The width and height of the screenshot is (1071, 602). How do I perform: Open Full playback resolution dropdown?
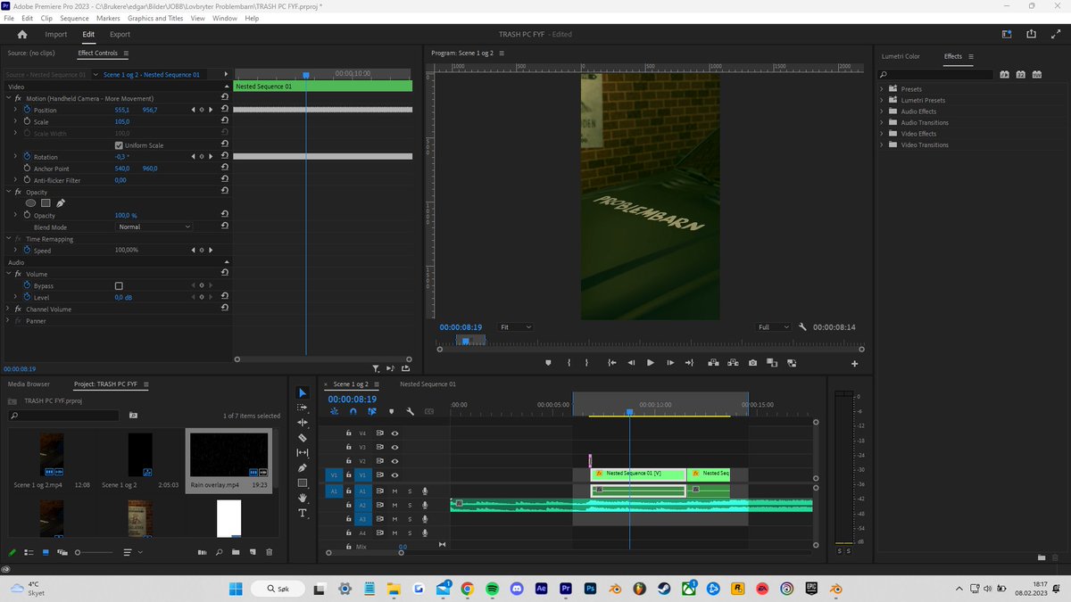point(773,327)
